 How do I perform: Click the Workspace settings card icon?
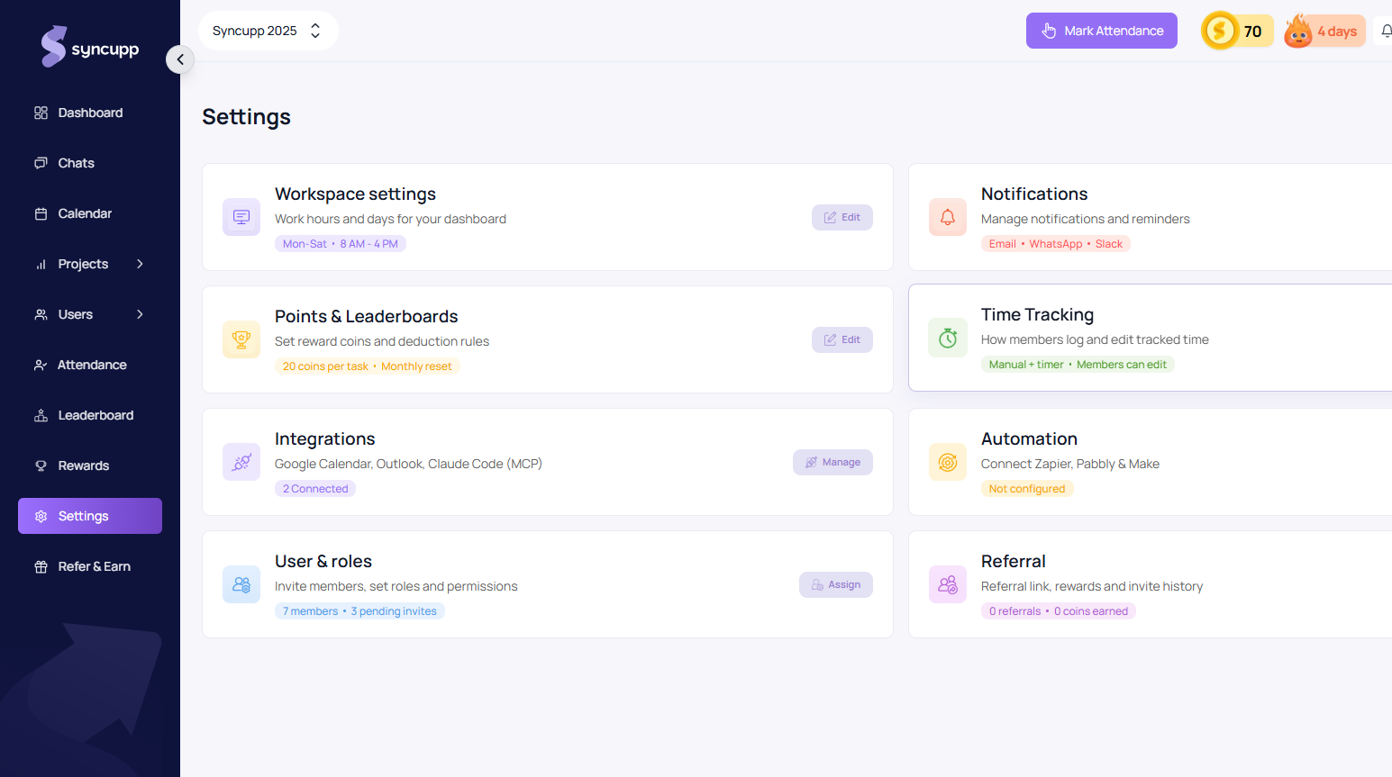241,217
